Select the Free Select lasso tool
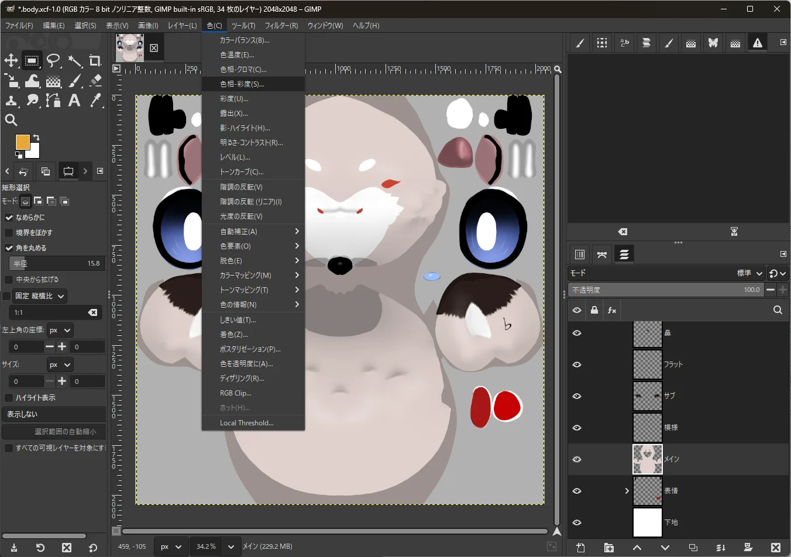The image size is (791, 557). 53,61
